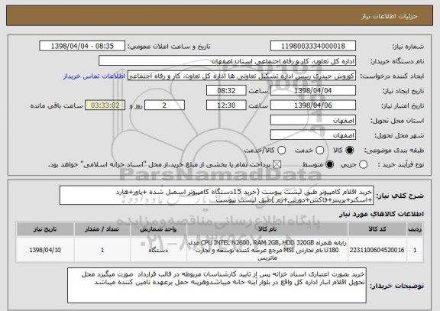
Task: Click the product name cell with CPU INTEL N2600
Action: pos(267,250)
